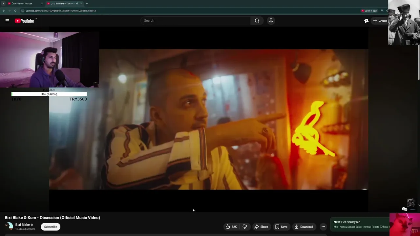Image resolution: width=420 pixels, height=236 pixels.
Task: Click the TRY3500 goal label
Action: tap(78, 99)
